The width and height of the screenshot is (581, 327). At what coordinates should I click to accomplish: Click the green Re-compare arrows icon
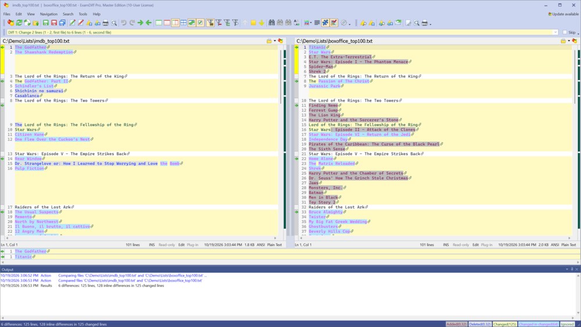[x=19, y=23]
